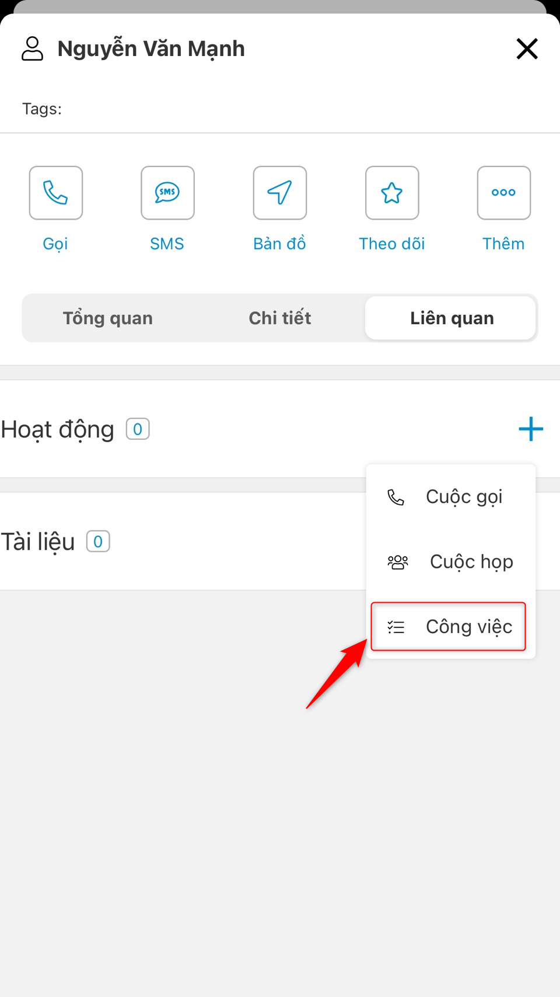
Task: Tap the Tags field area
Action: point(280,109)
